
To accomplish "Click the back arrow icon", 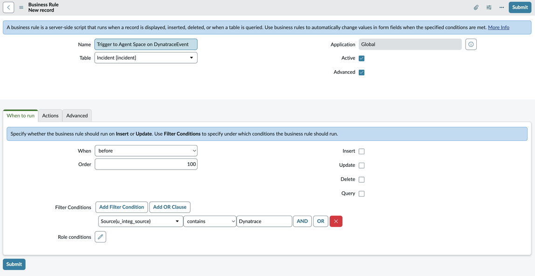I will (8, 7).
